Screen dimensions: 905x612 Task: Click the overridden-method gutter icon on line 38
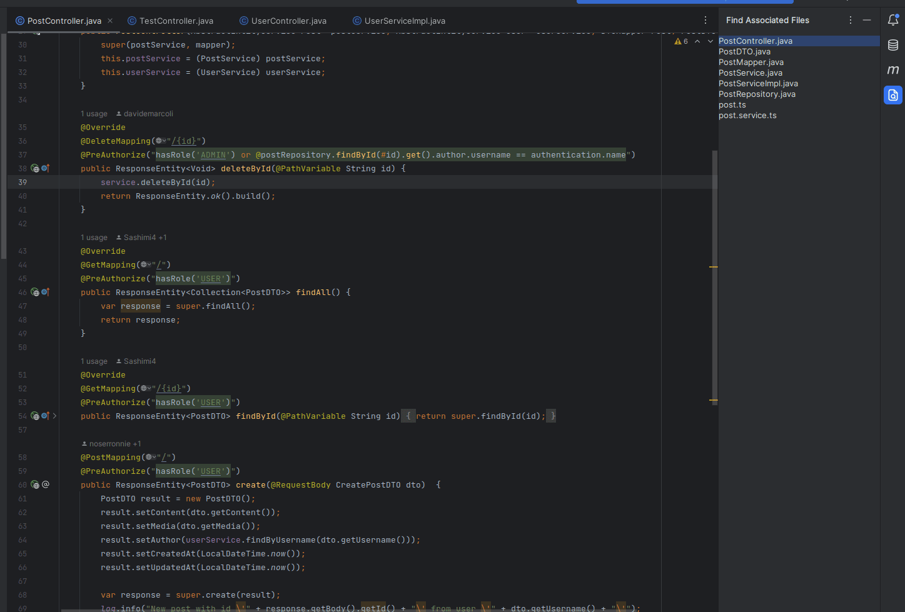[x=45, y=169]
